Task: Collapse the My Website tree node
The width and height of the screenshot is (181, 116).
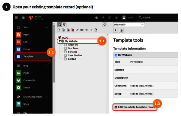Action: [60, 41]
